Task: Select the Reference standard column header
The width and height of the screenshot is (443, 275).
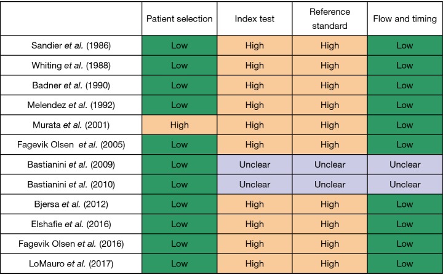Action: pyautogui.click(x=330, y=19)
